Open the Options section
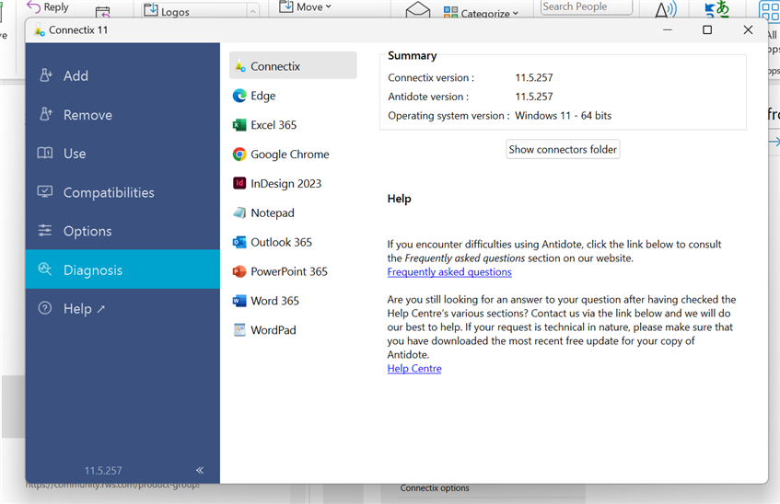The width and height of the screenshot is (780, 504). (x=122, y=231)
